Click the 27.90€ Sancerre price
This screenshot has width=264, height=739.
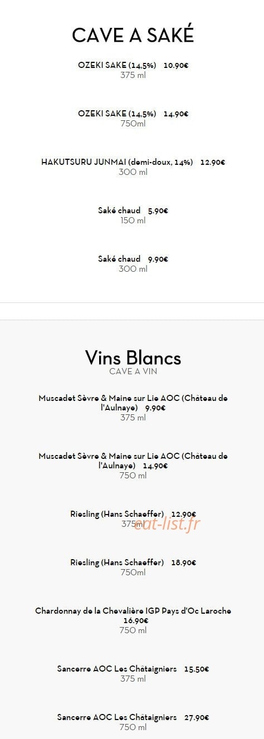coord(197,718)
